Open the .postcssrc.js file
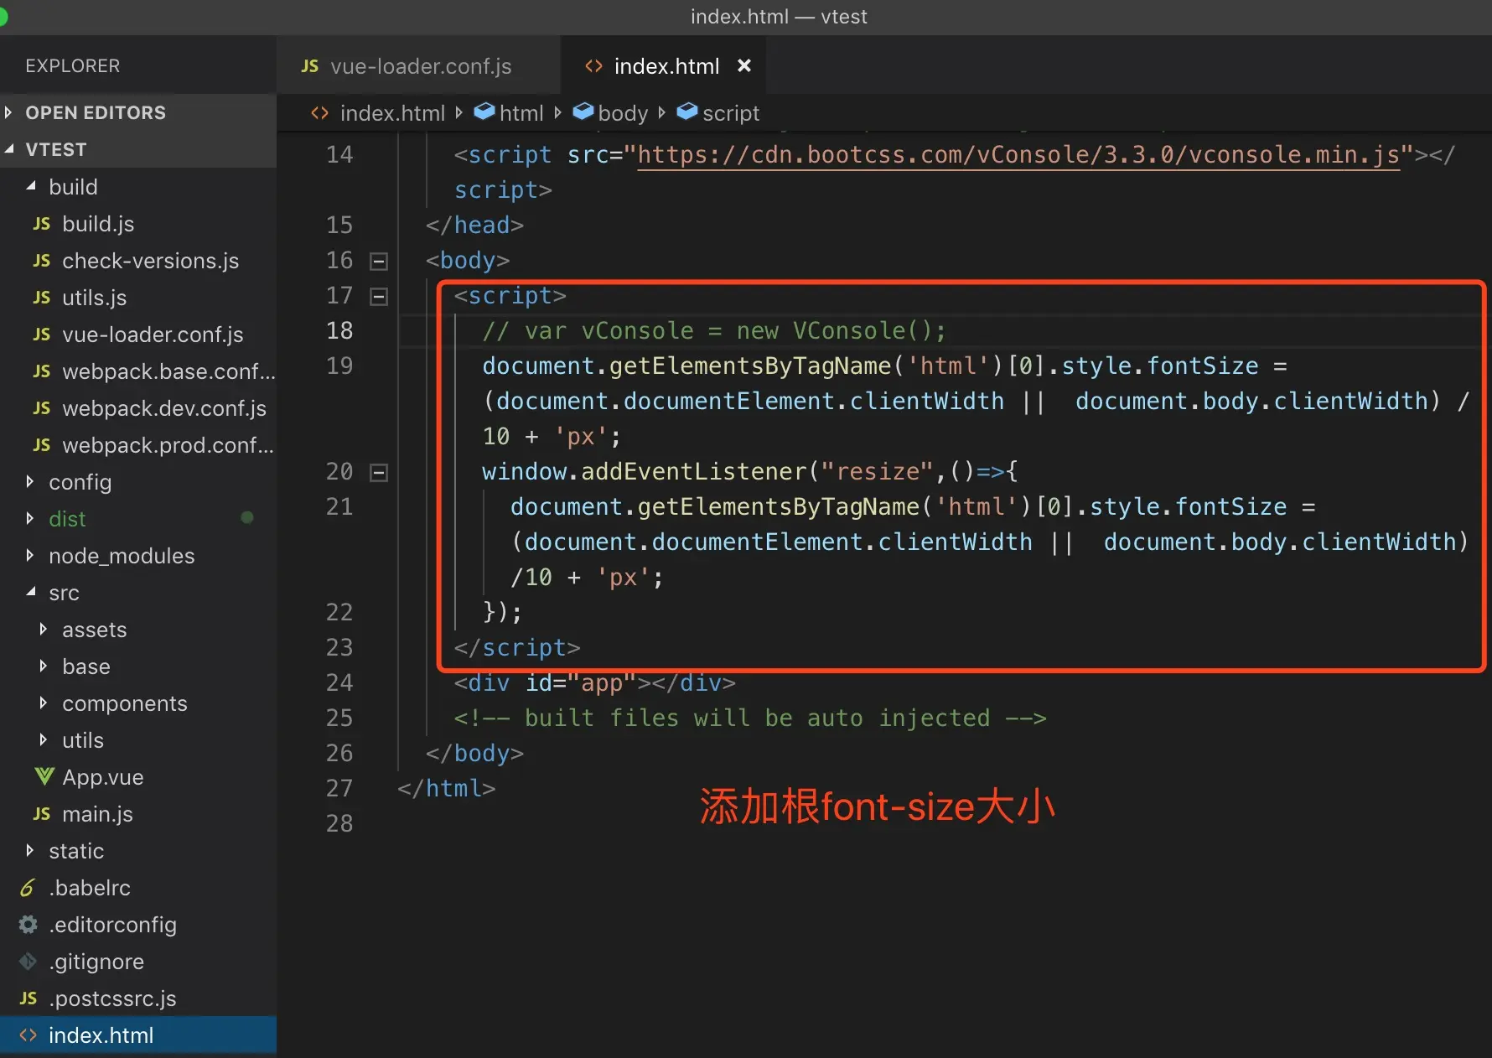The height and width of the screenshot is (1058, 1492). point(112,998)
